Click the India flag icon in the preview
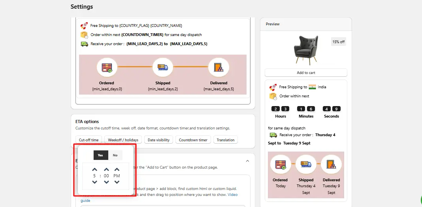This screenshot has width=422, height=207. (x=312, y=87)
